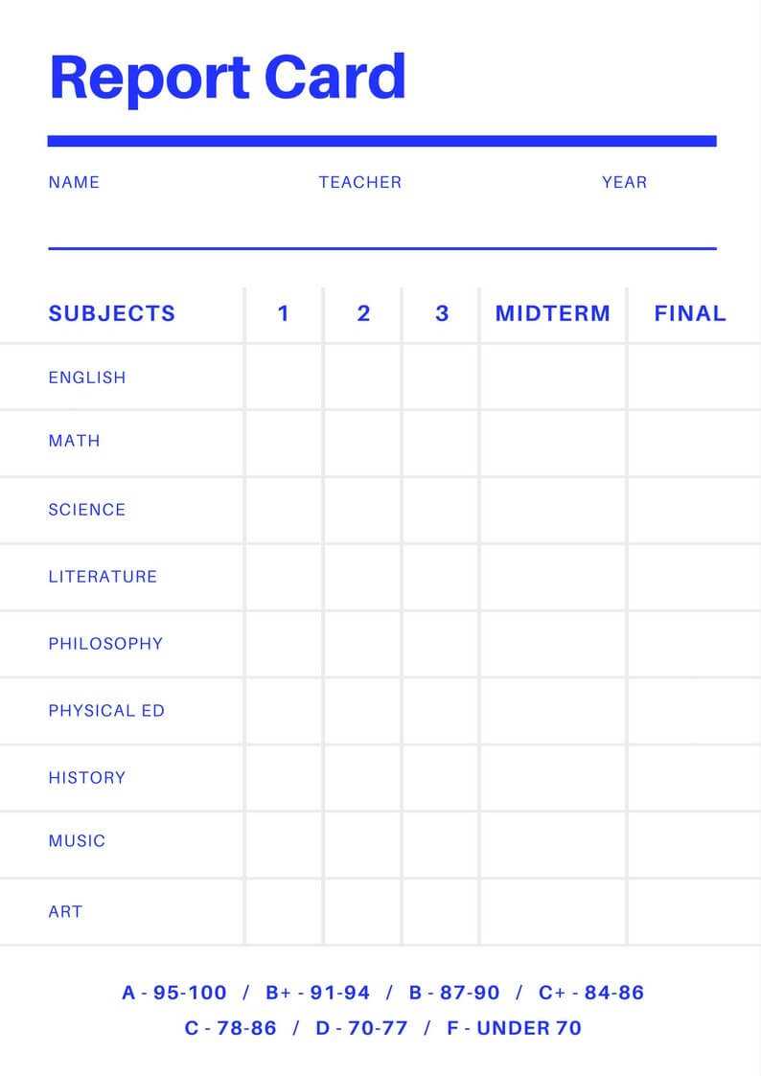The width and height of the screenshot is (761, 1076).
Task: Select the SUBJECTS column header
Action: pyautogui.click(x=112, y=313)
